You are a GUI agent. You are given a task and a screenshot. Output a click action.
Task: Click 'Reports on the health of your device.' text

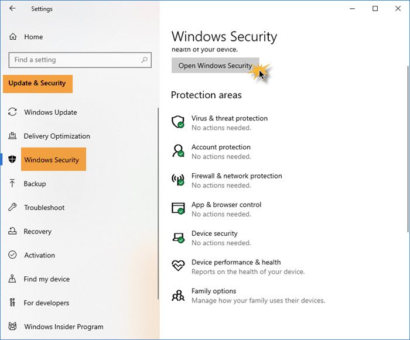pyautogui.click(x=248, y=272)
